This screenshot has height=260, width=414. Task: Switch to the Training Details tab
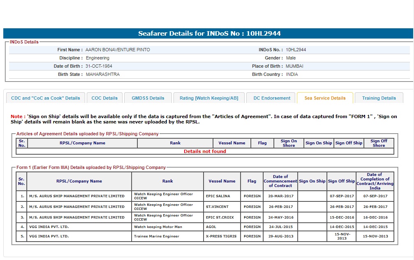click(x=379, y=98)
